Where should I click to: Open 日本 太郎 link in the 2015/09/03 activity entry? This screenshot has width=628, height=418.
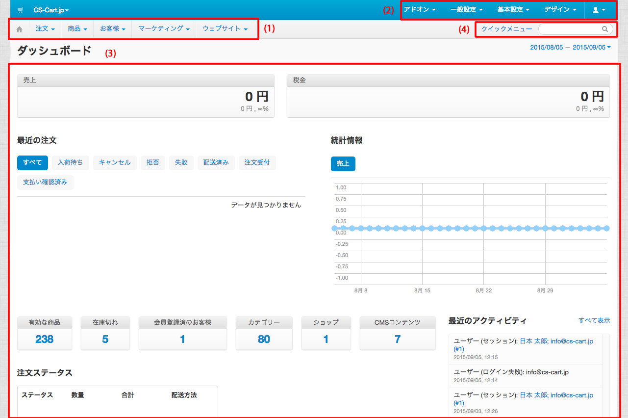point(533,395)
